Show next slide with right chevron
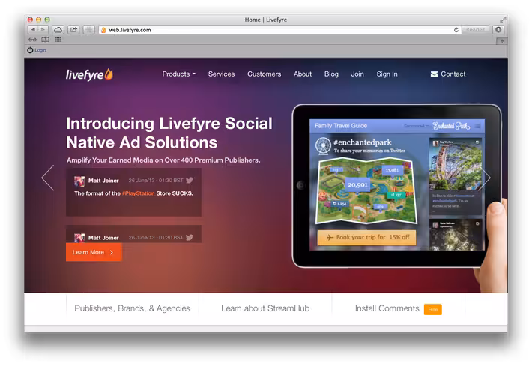 coord(487,178)
